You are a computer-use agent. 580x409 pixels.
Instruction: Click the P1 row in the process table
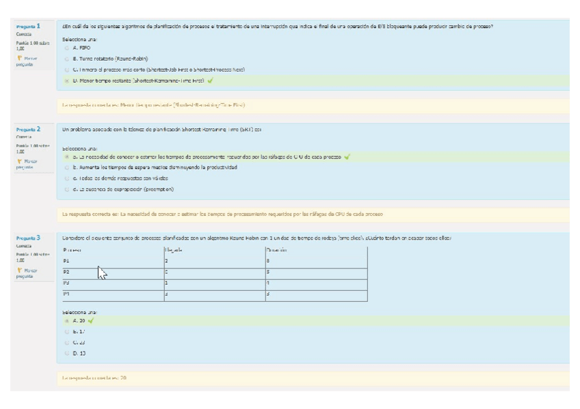[x=215, y=261]
